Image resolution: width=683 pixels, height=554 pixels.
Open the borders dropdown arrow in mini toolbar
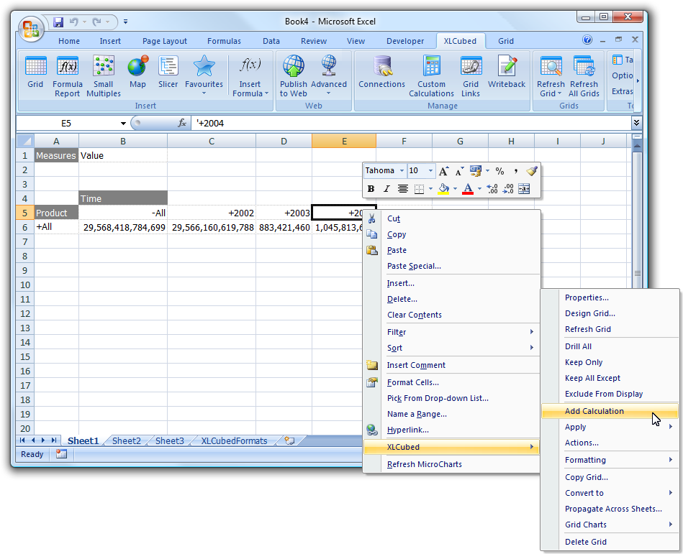430,189
